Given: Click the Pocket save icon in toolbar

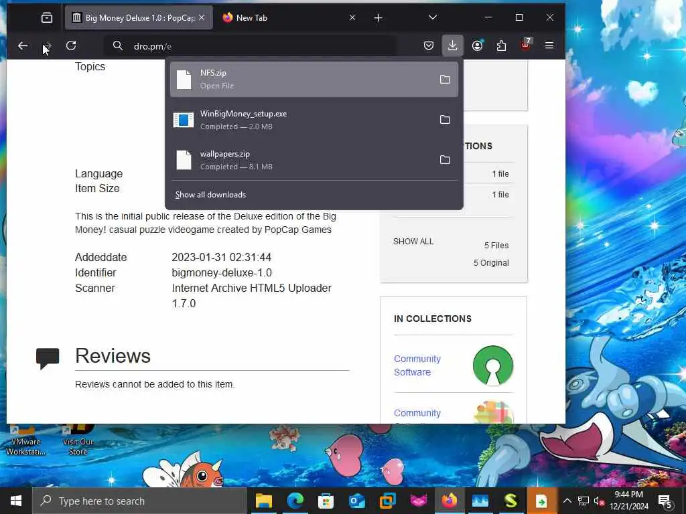Looking at the screenshot, I should pyautogui.click(x=429, y=46).
